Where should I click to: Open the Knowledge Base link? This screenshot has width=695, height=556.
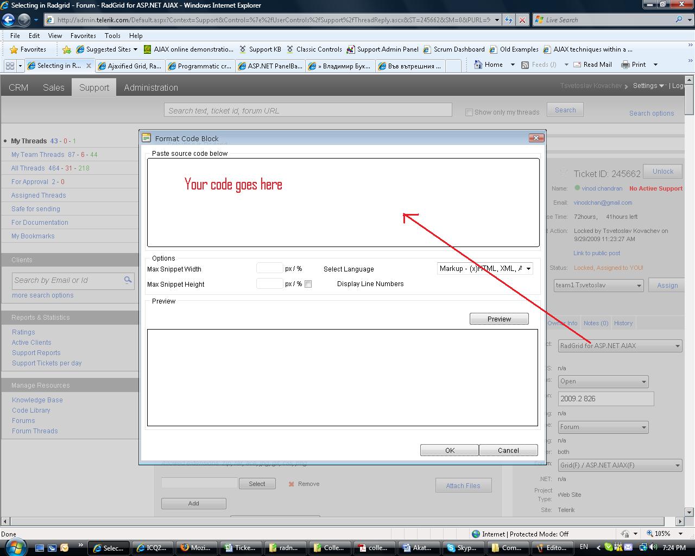(x=37, y=400)
